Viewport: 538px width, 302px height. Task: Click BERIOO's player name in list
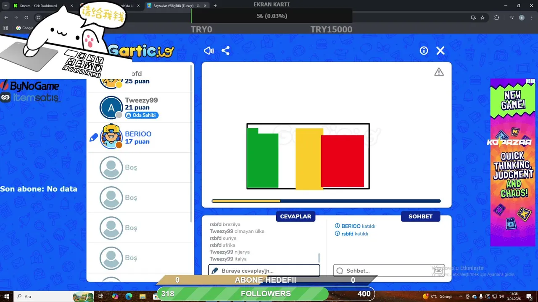[138, 134]
